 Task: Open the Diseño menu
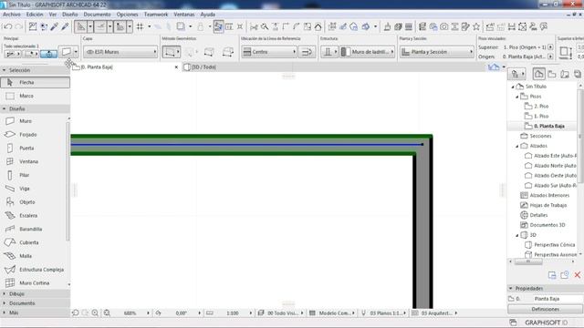[70, 15]
